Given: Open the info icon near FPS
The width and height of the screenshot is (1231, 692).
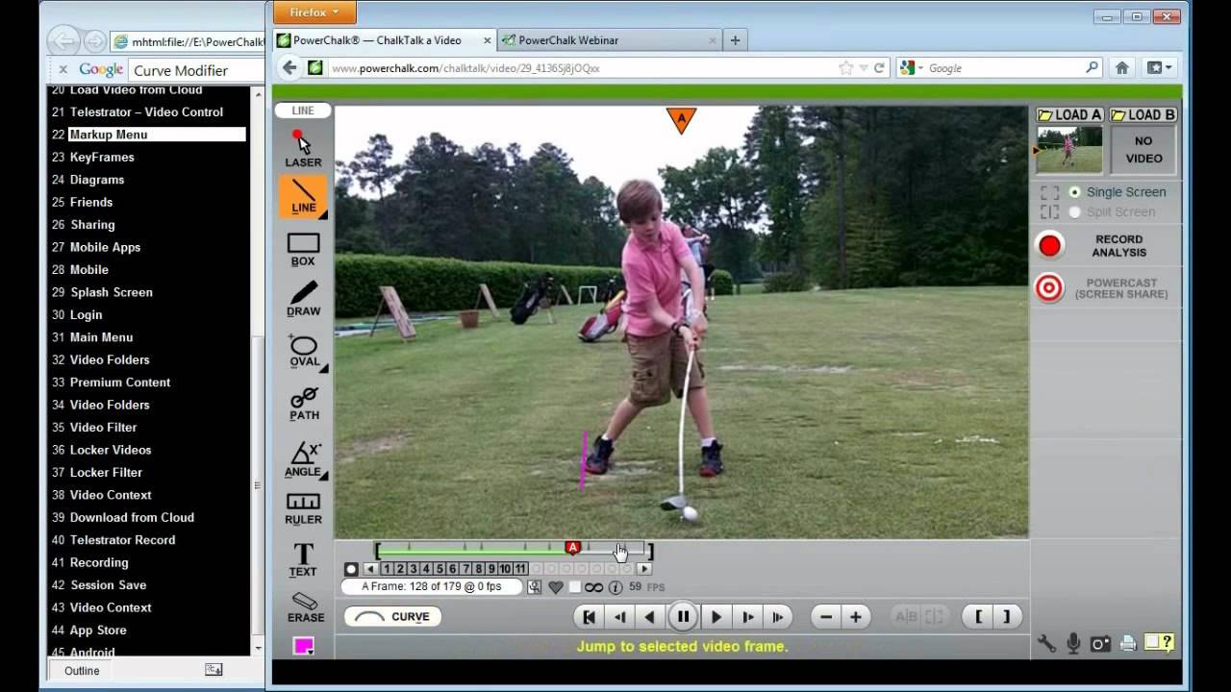Looking at the screenshot, I should click(615, 587).
